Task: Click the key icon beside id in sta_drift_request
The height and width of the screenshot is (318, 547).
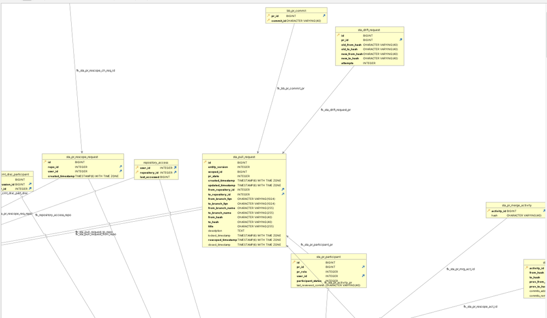Action: pos(338,34)
